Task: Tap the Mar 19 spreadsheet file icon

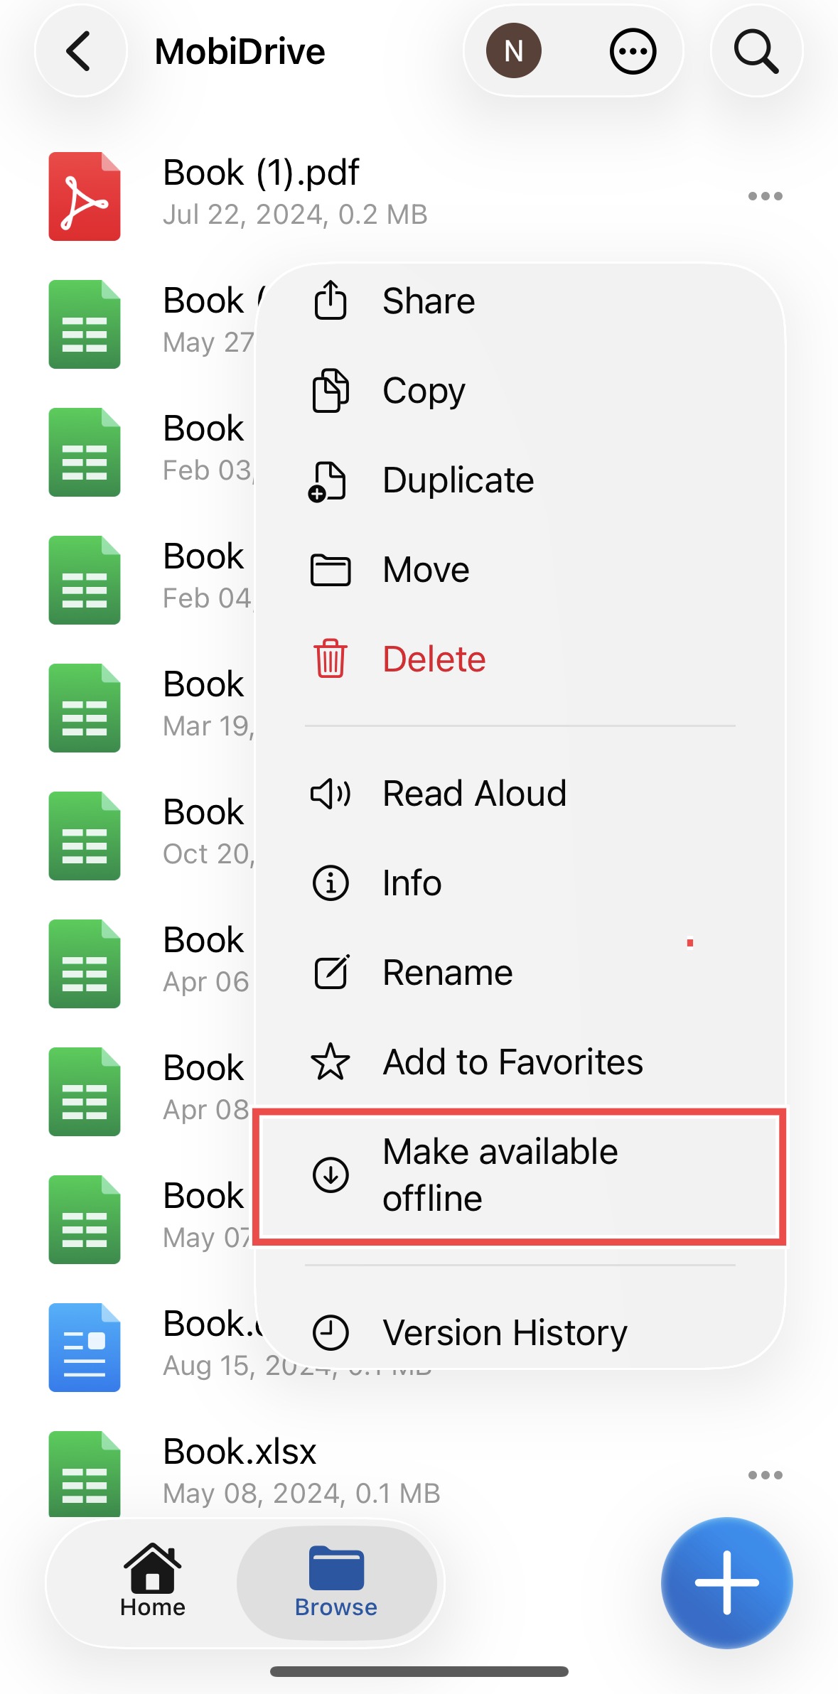Action: [x=85, y=708]
